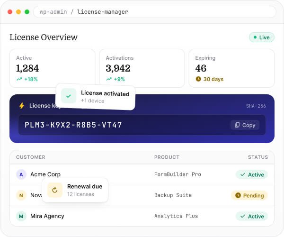This screenshot has width=284, height=237.
Task: Click the Acme Corp avatar letter A
Action: [21, 174]
